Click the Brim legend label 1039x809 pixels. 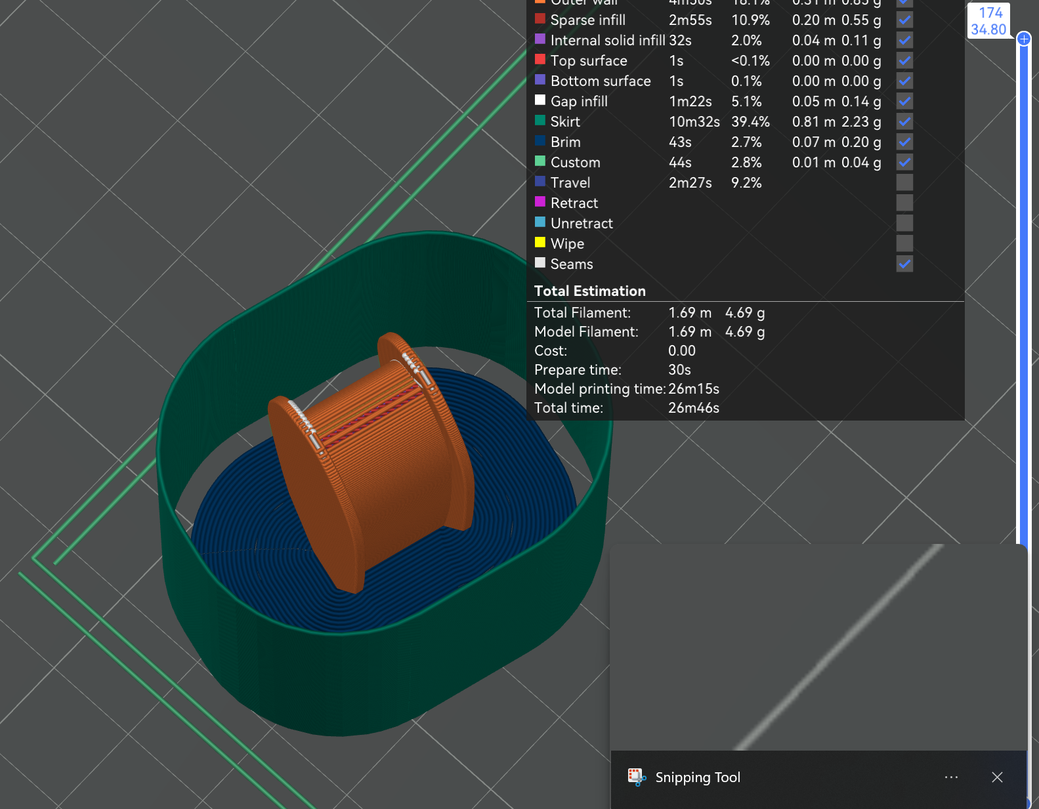565,142
